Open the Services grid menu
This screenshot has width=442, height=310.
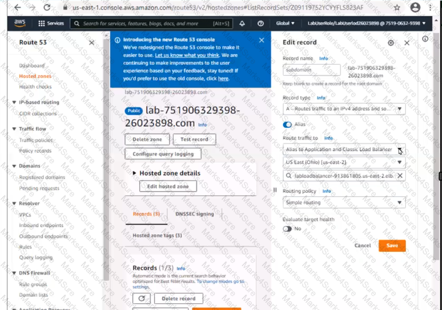pos(51,23)
